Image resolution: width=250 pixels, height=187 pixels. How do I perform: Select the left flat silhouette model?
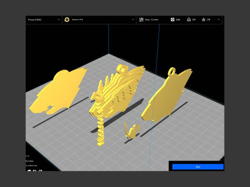click(58, 91)
